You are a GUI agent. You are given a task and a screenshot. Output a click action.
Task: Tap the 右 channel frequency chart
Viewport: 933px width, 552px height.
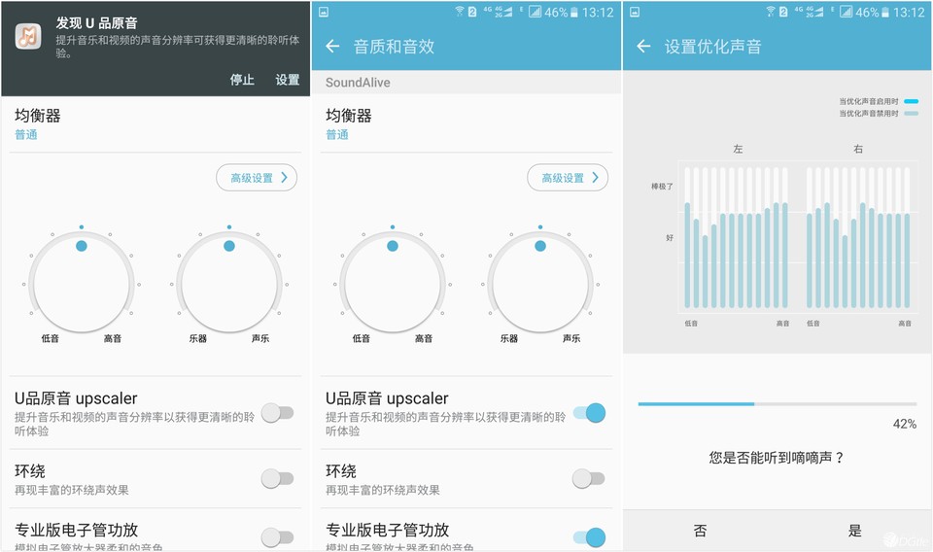click(858, 237)
